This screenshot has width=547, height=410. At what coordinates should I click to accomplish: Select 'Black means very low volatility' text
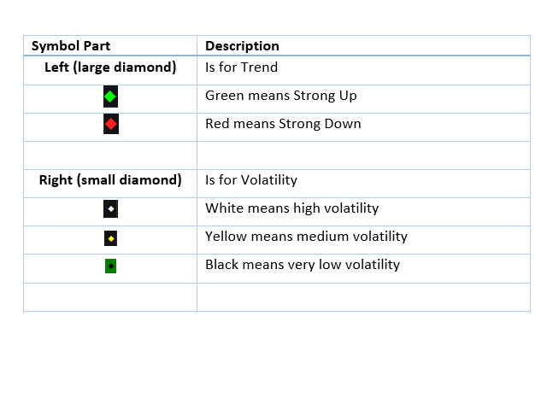[x=303, y=265]
